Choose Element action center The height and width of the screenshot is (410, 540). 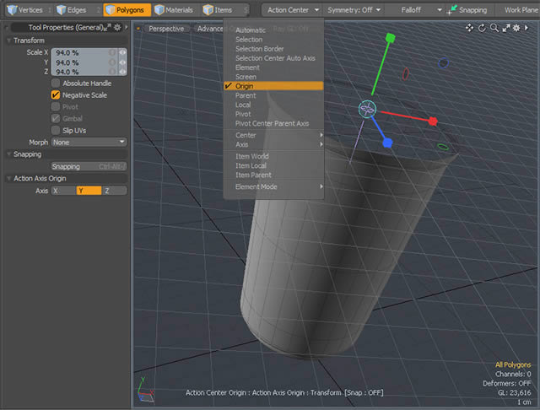tap(273, 67)
